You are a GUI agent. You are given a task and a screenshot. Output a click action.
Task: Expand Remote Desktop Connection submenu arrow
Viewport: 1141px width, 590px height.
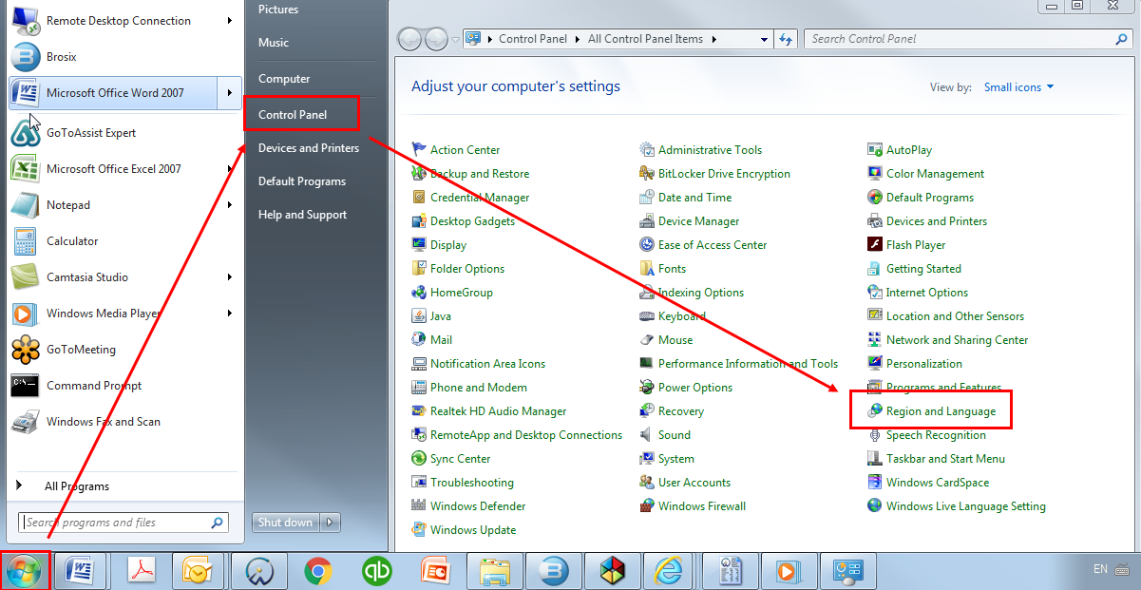(x=230, y=21)
